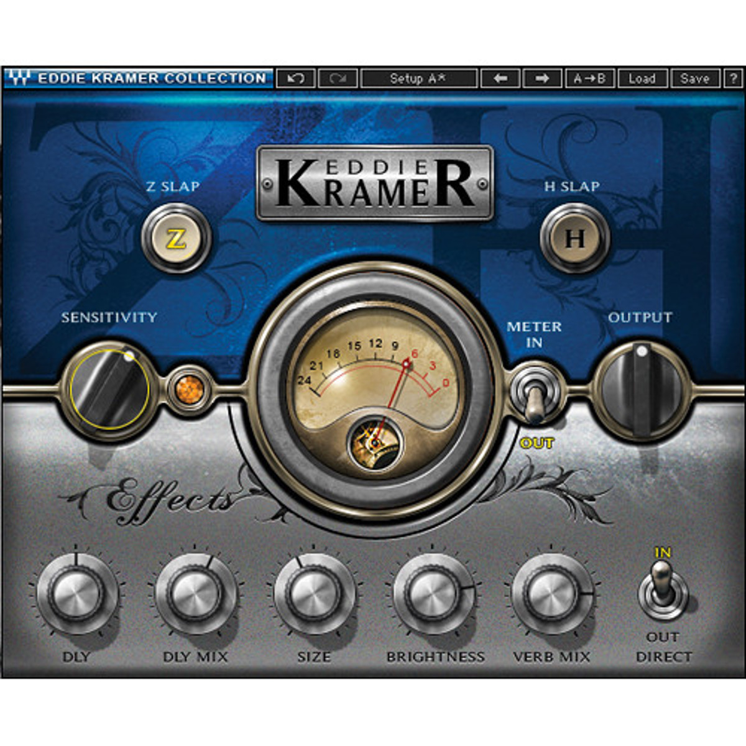Go to next preset with right arrow
This screenshot has height=746, width=746.
coord(542,78)
